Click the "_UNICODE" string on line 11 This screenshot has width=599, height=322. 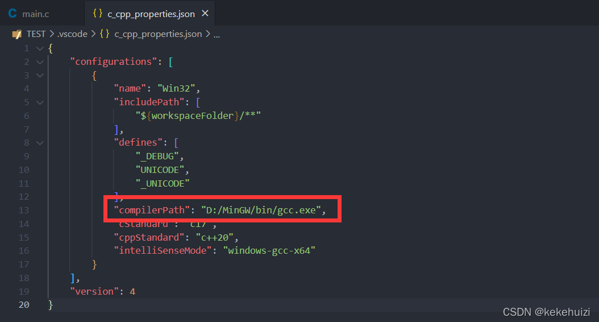163,184
